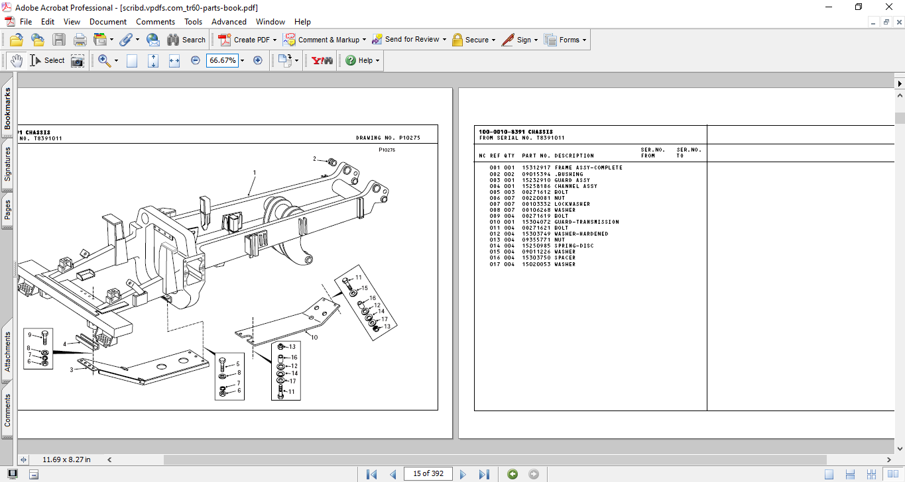This screenshot has height=482, width=905.
Task: Click the Yahoo search toolbar icon
Action: 322,60
